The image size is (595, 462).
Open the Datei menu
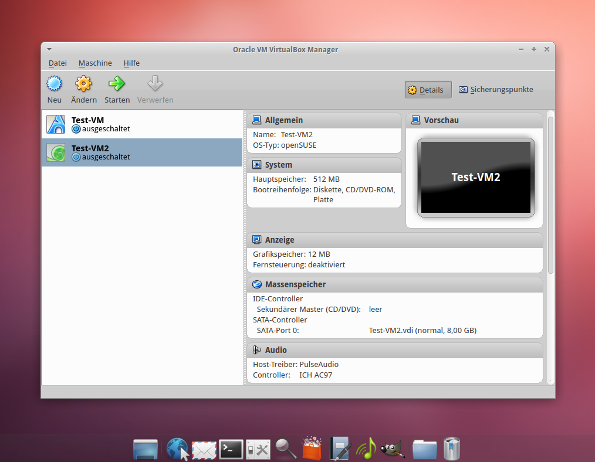point(58,63)
